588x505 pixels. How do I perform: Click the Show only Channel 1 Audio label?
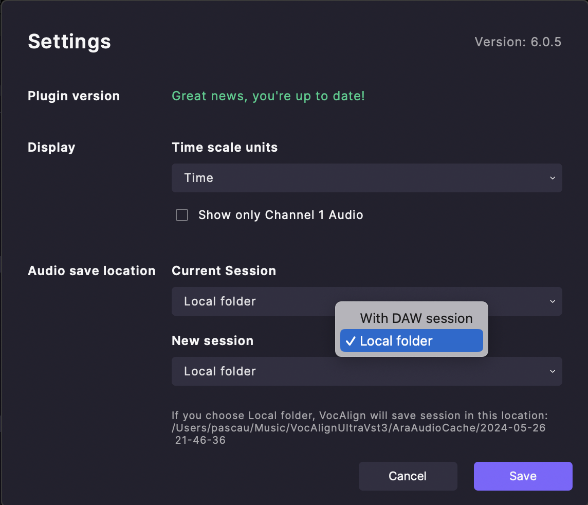(x=281, y=215)
